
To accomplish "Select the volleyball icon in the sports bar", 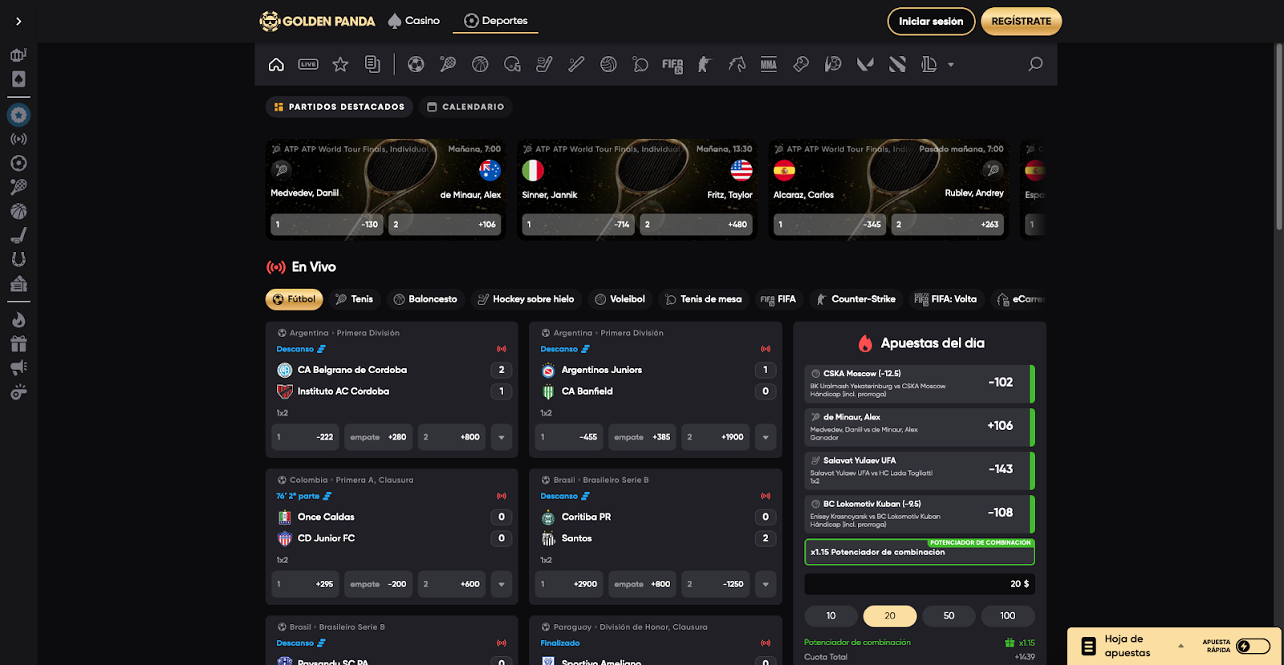I will pyautogui.click(x=608, y=64).
